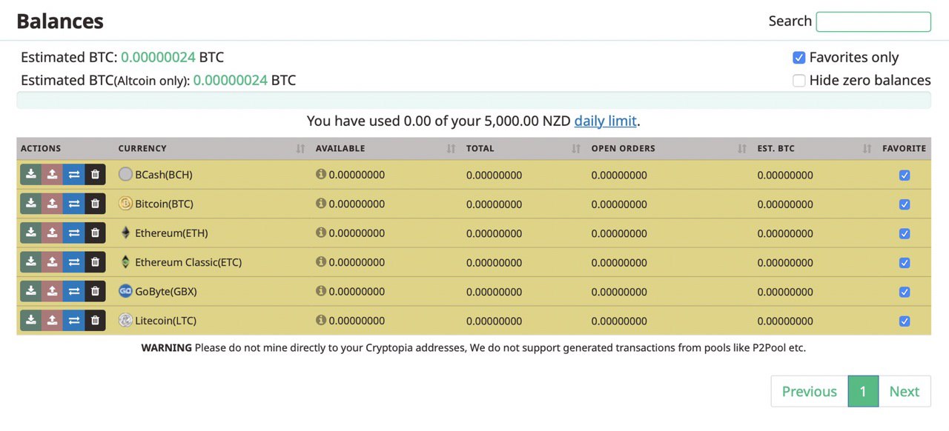The width and height of the screenshot is (949, 431).
Task: Open withdraw for Bitcoin(BTC) row
Action: [x=52, y=204]
